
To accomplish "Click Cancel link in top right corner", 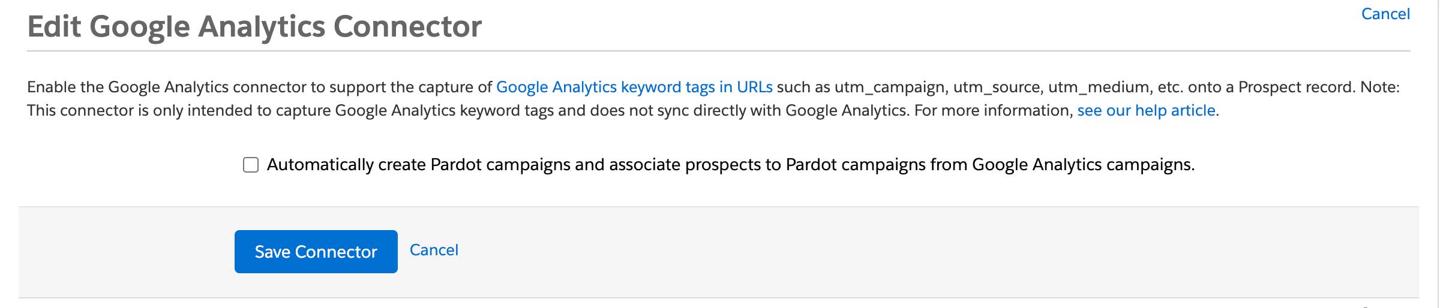I will tap(1385, 14).
